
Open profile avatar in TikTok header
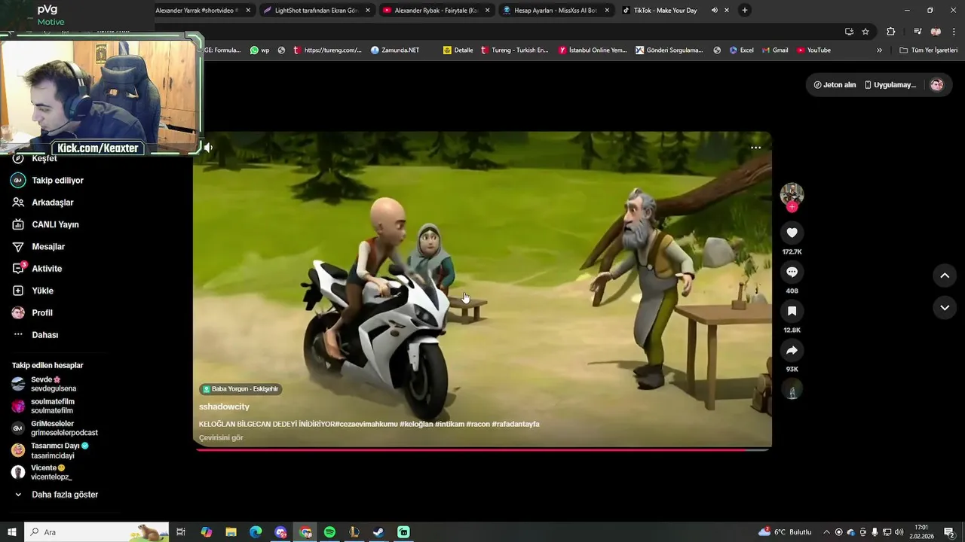click(937, 85)
